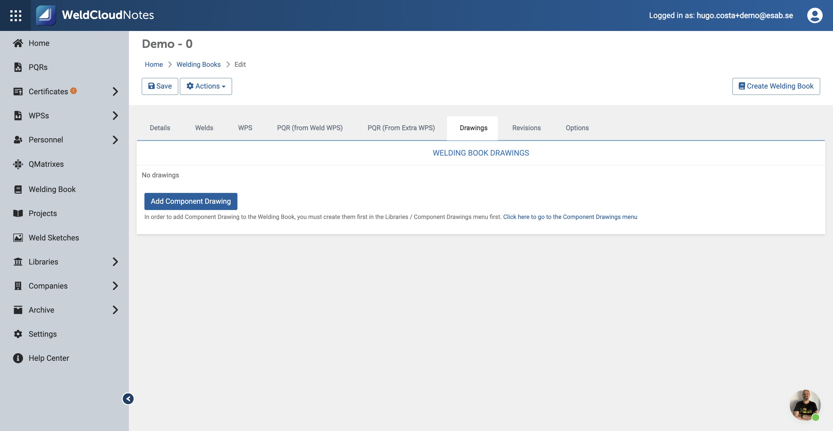Click the Help Center info icon
This screenshot has width=833, height=431.
(x=18, y=358)
